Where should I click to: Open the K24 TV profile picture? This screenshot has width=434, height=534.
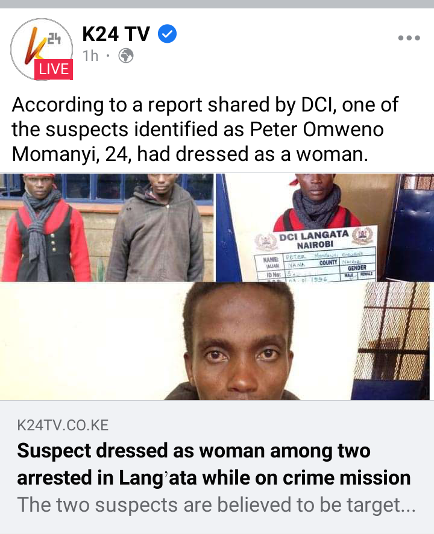coord(42,49)
